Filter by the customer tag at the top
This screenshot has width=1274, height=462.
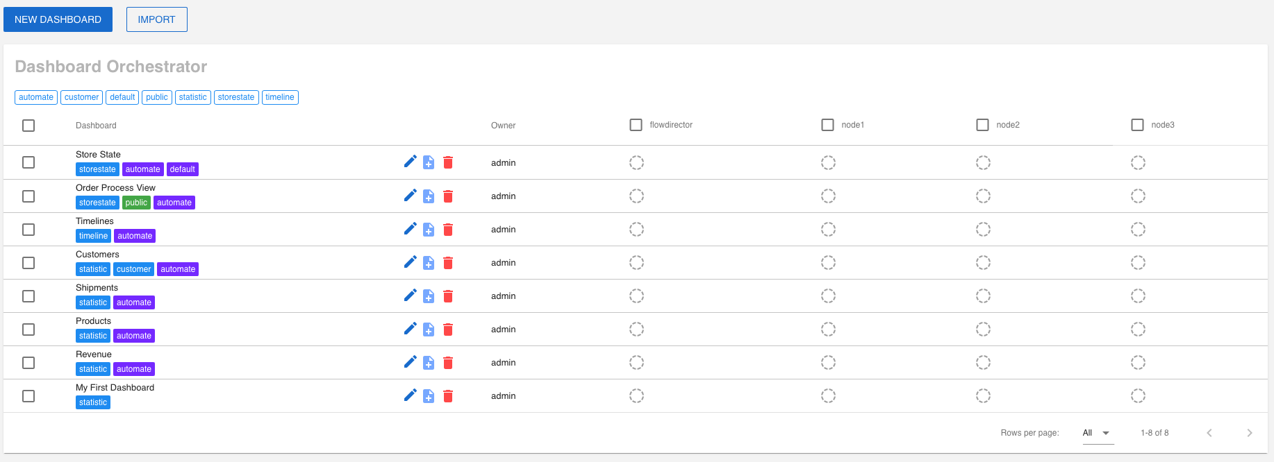pyautogui.click(x=81, y=97)
